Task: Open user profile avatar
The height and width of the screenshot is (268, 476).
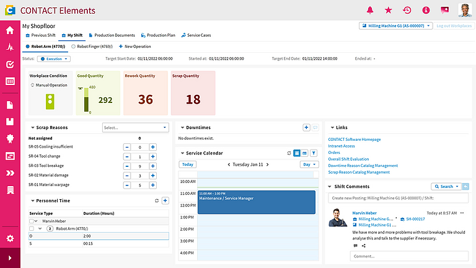Action: click(465, 11)
